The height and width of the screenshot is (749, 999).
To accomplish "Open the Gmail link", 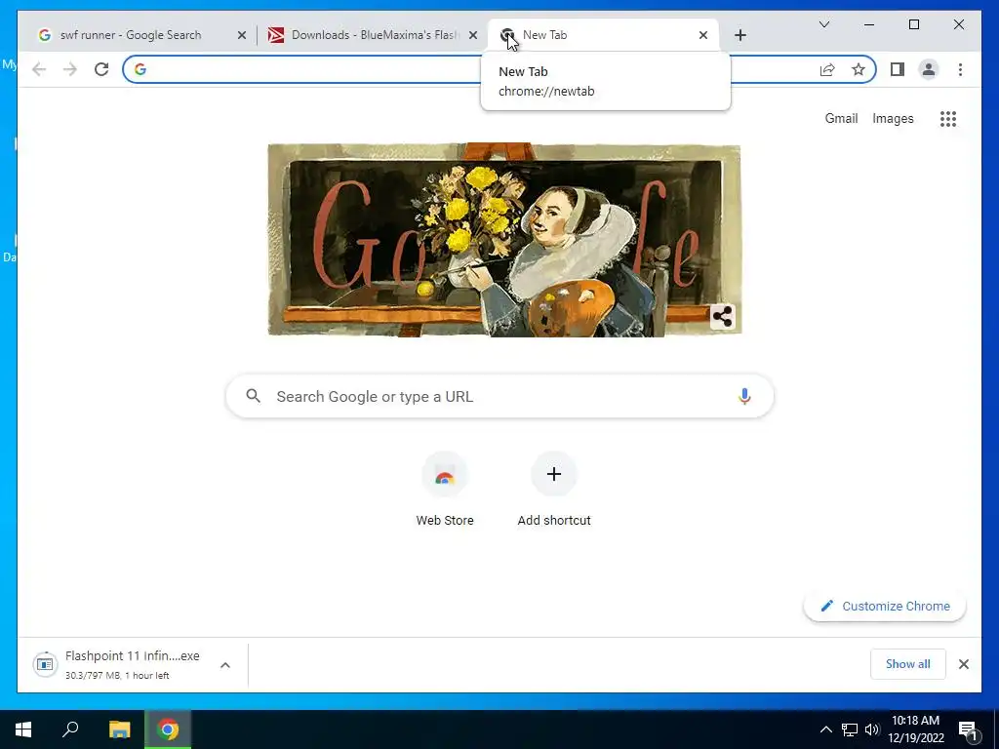I will pos(841,118).
